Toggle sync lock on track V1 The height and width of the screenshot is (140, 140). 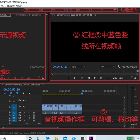click(x=20, y=107)
